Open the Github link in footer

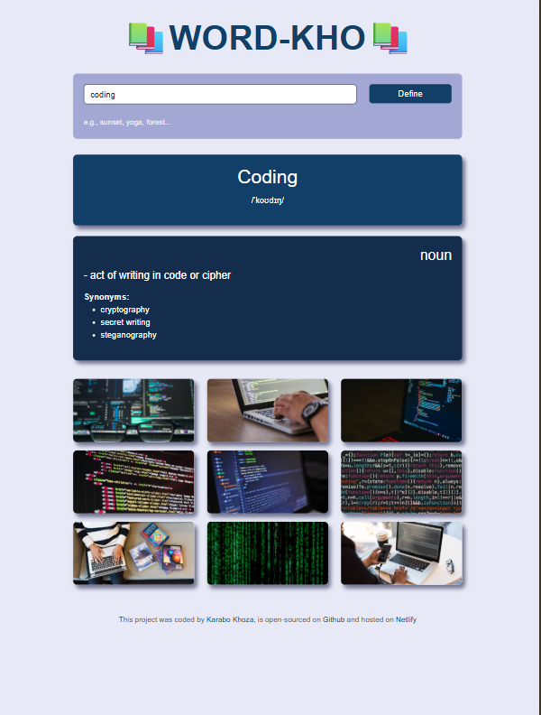pyautogui.click(x=334, y=619)
